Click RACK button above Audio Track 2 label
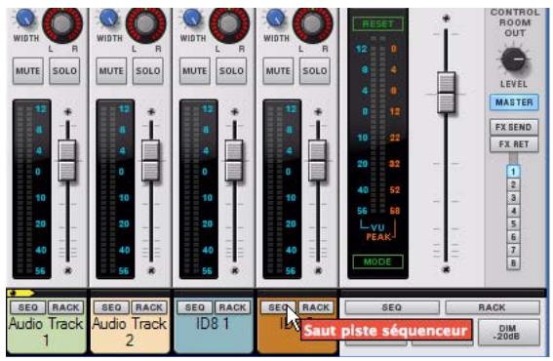The height and width of the screenshot is (361, 553). pos(149,307)
